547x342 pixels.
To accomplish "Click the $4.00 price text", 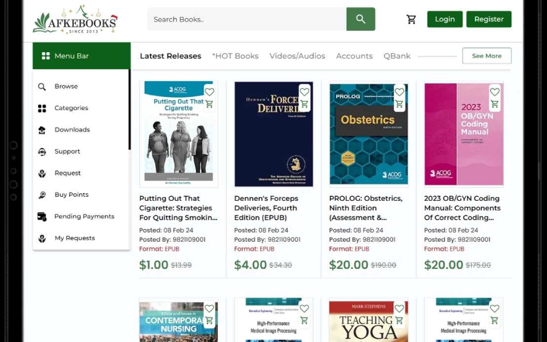I will 250,265.
